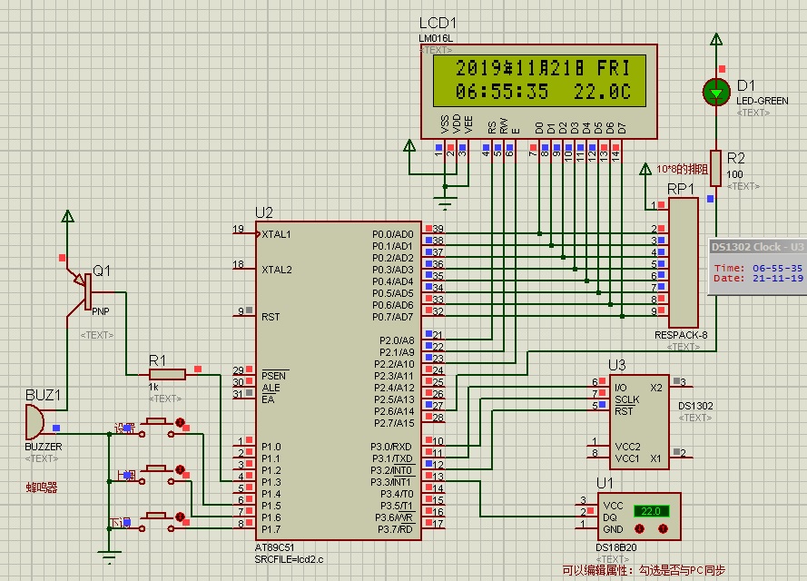Click the AT89C51 part label
Image resolution: width=807 pixels, height=581 pixels.
(274, 547)
